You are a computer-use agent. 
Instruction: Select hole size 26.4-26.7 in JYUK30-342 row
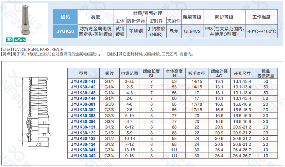242,156
